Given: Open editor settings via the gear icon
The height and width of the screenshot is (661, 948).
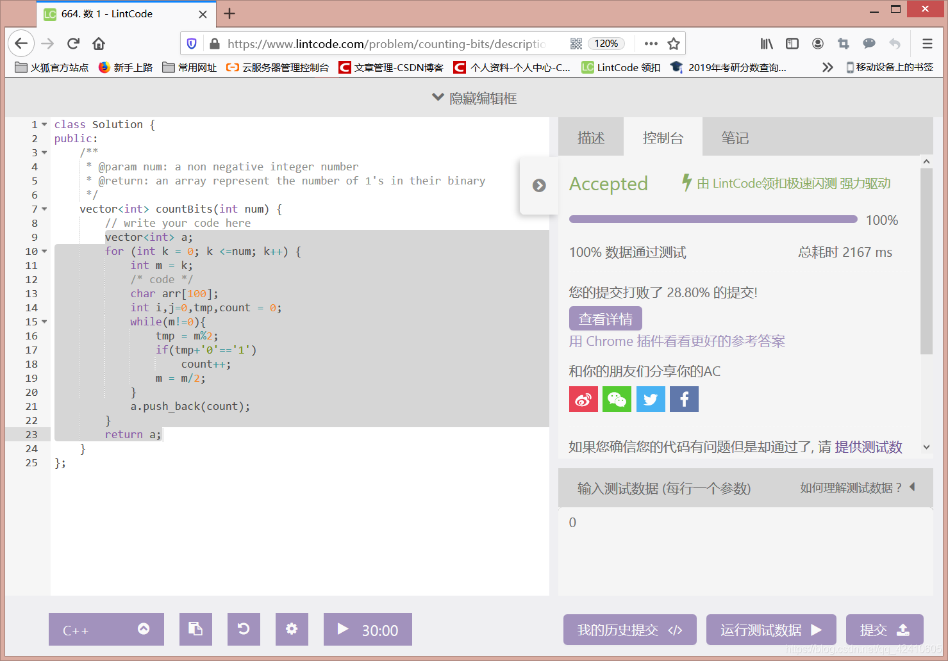Looking at the screenshot, I should click(292, 629).
